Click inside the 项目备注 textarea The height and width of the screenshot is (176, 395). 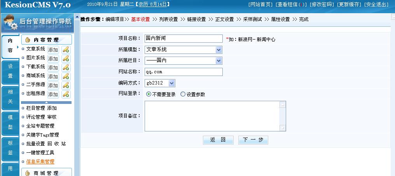[x=212, y=116]
